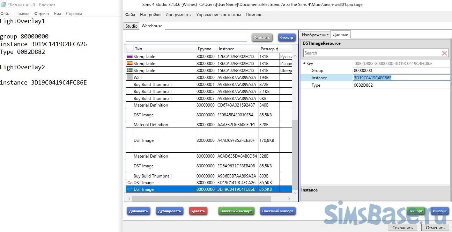Click the Сохранить button

point(402,227)
